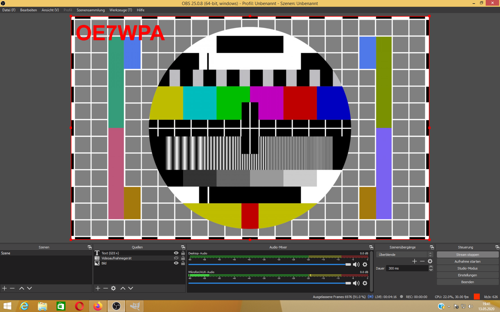Unlock the Bild source lock

click(x=183, y=263)
